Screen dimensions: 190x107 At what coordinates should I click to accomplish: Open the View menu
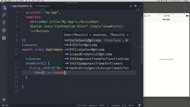click(x=26, y=1)
